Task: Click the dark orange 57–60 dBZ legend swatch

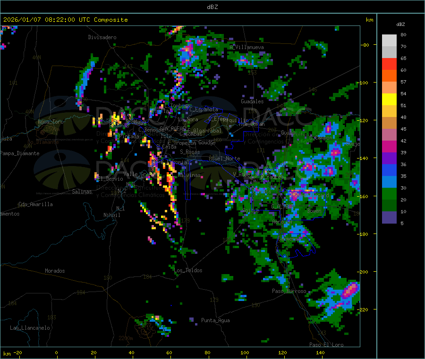Action: point(389,76)
